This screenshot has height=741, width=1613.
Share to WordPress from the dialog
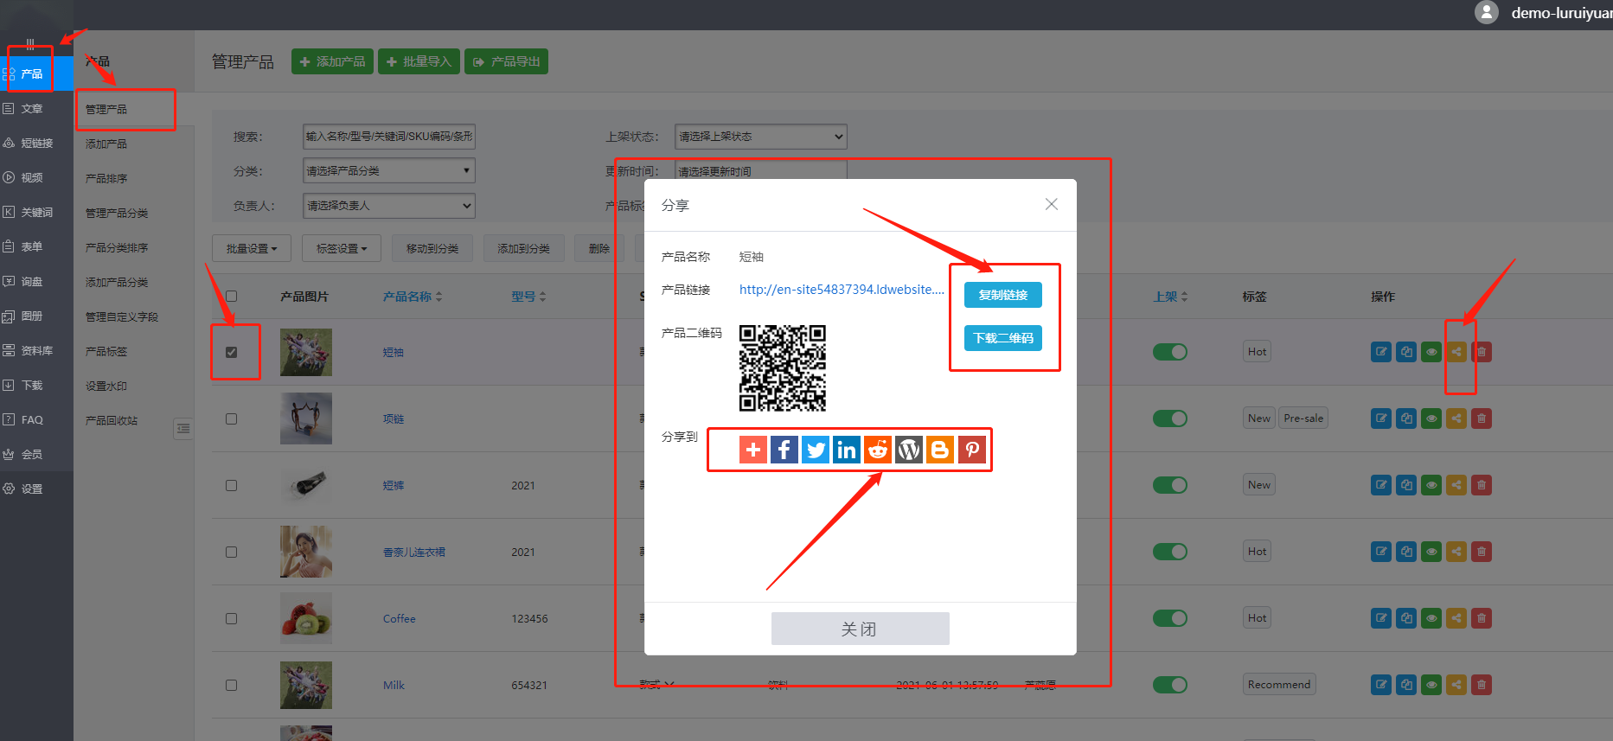pos(908,450)
